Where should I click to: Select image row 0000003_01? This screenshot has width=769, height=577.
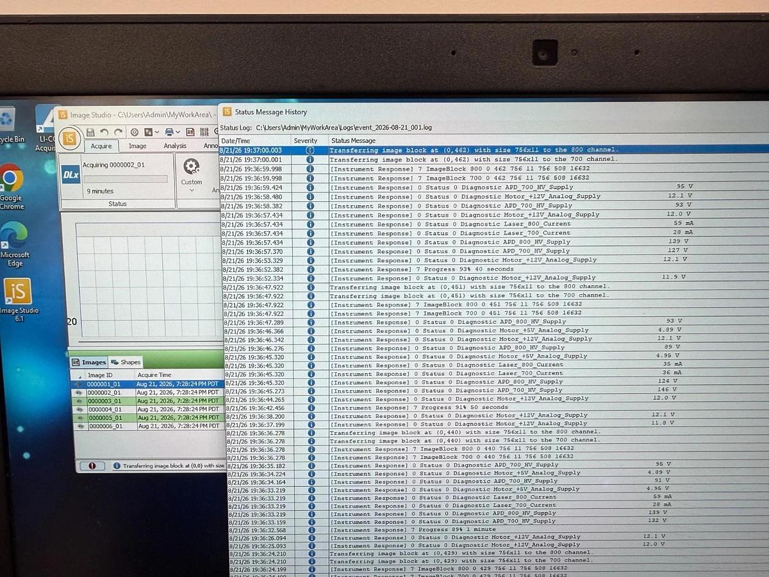(x=148, y=401)
